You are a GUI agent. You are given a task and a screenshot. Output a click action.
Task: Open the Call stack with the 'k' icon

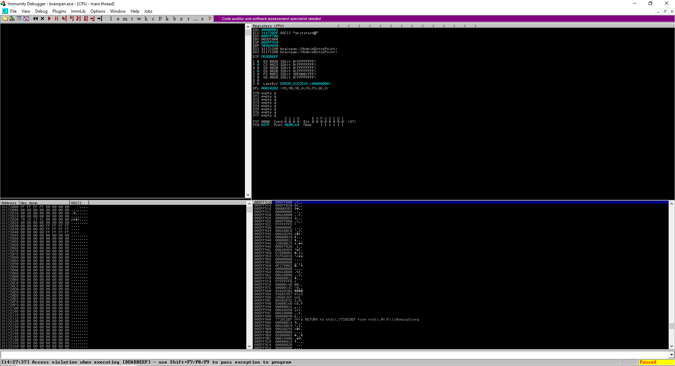167,19
